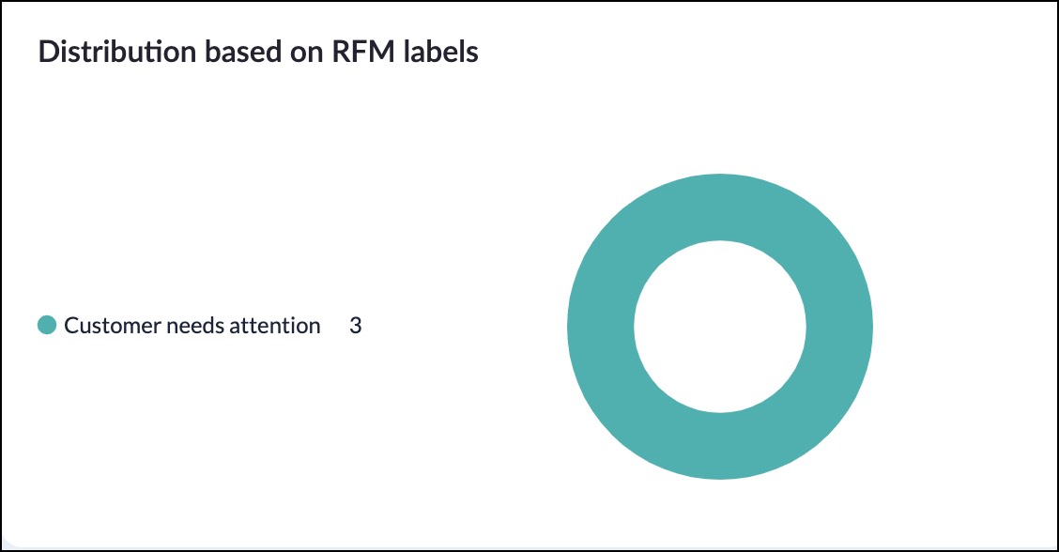This screenshot has width=1059, height=552.
Task: Click the right arc of the donut ring
Action: (x=839, y=327)
